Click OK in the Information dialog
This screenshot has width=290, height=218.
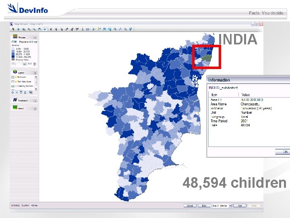283,152
